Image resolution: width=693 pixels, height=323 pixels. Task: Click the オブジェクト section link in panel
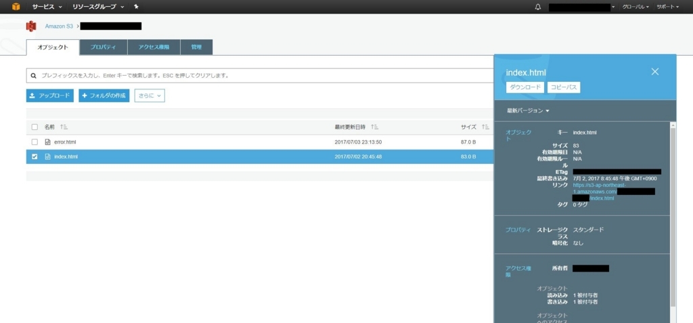click(518, 135)
